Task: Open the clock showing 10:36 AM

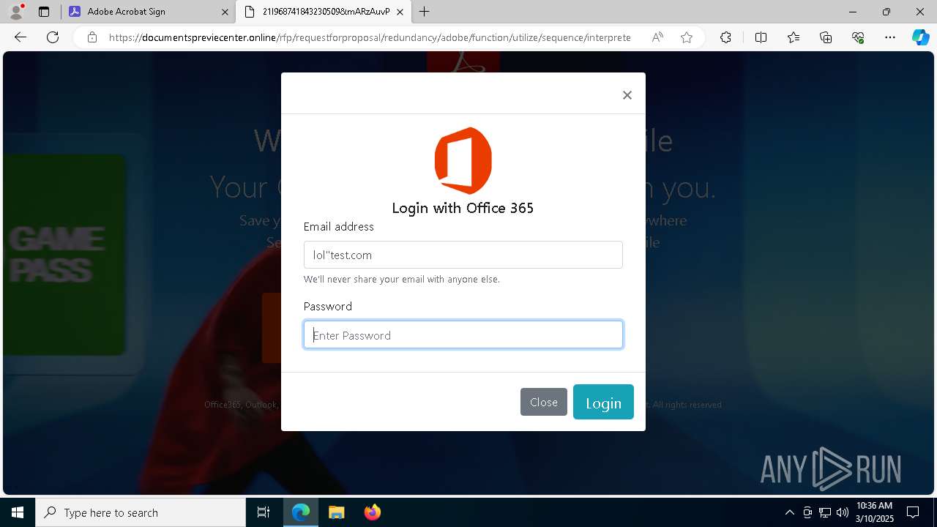Action: click(875, 512)
